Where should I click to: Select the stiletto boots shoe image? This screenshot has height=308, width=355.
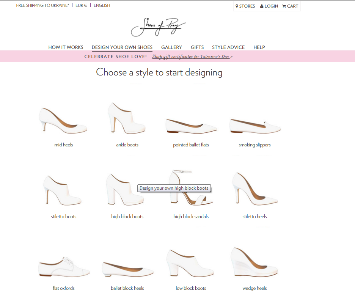(x=63, y=190)
